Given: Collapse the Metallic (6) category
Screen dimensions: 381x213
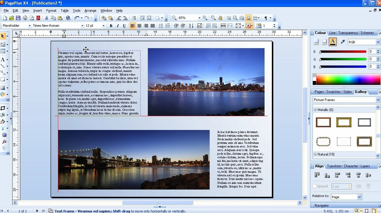Looking at the screenshot, I should (x=315, y=110).
